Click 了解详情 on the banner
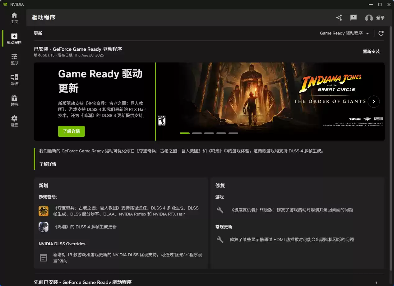Viewport: 394px width, 286px height. [x=71, y=131]
